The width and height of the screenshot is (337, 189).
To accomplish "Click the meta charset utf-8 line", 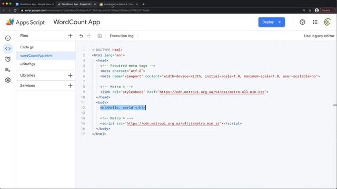I will pos(123,71).
